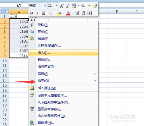Choose 选择性粘贴(V)... menu entry
The height and width of the screenshot is (126, 144).
(63, 45)
